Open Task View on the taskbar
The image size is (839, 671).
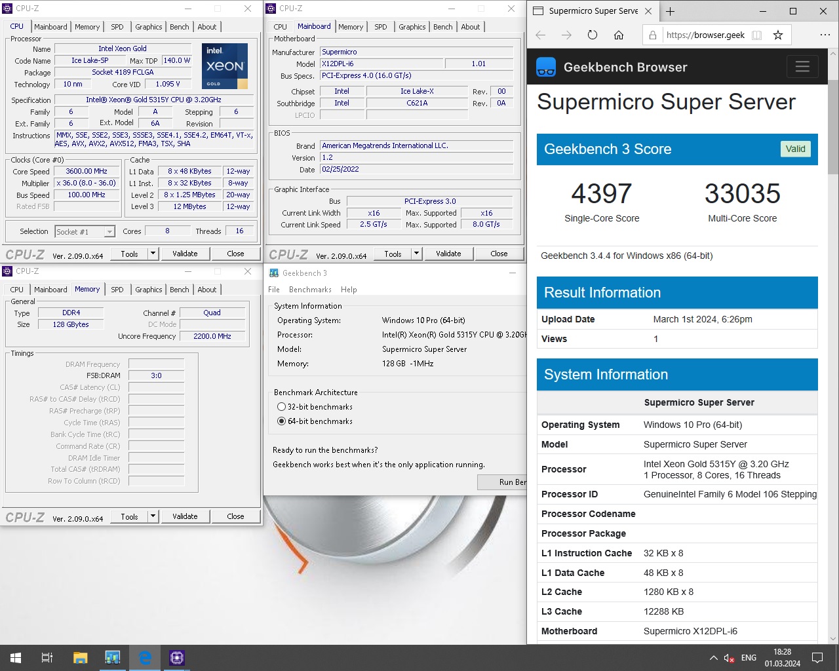tap(47, 658)
